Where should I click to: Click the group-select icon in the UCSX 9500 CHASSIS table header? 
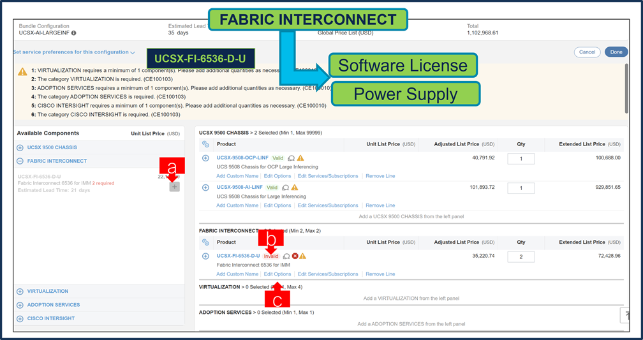tap(206, 144)
